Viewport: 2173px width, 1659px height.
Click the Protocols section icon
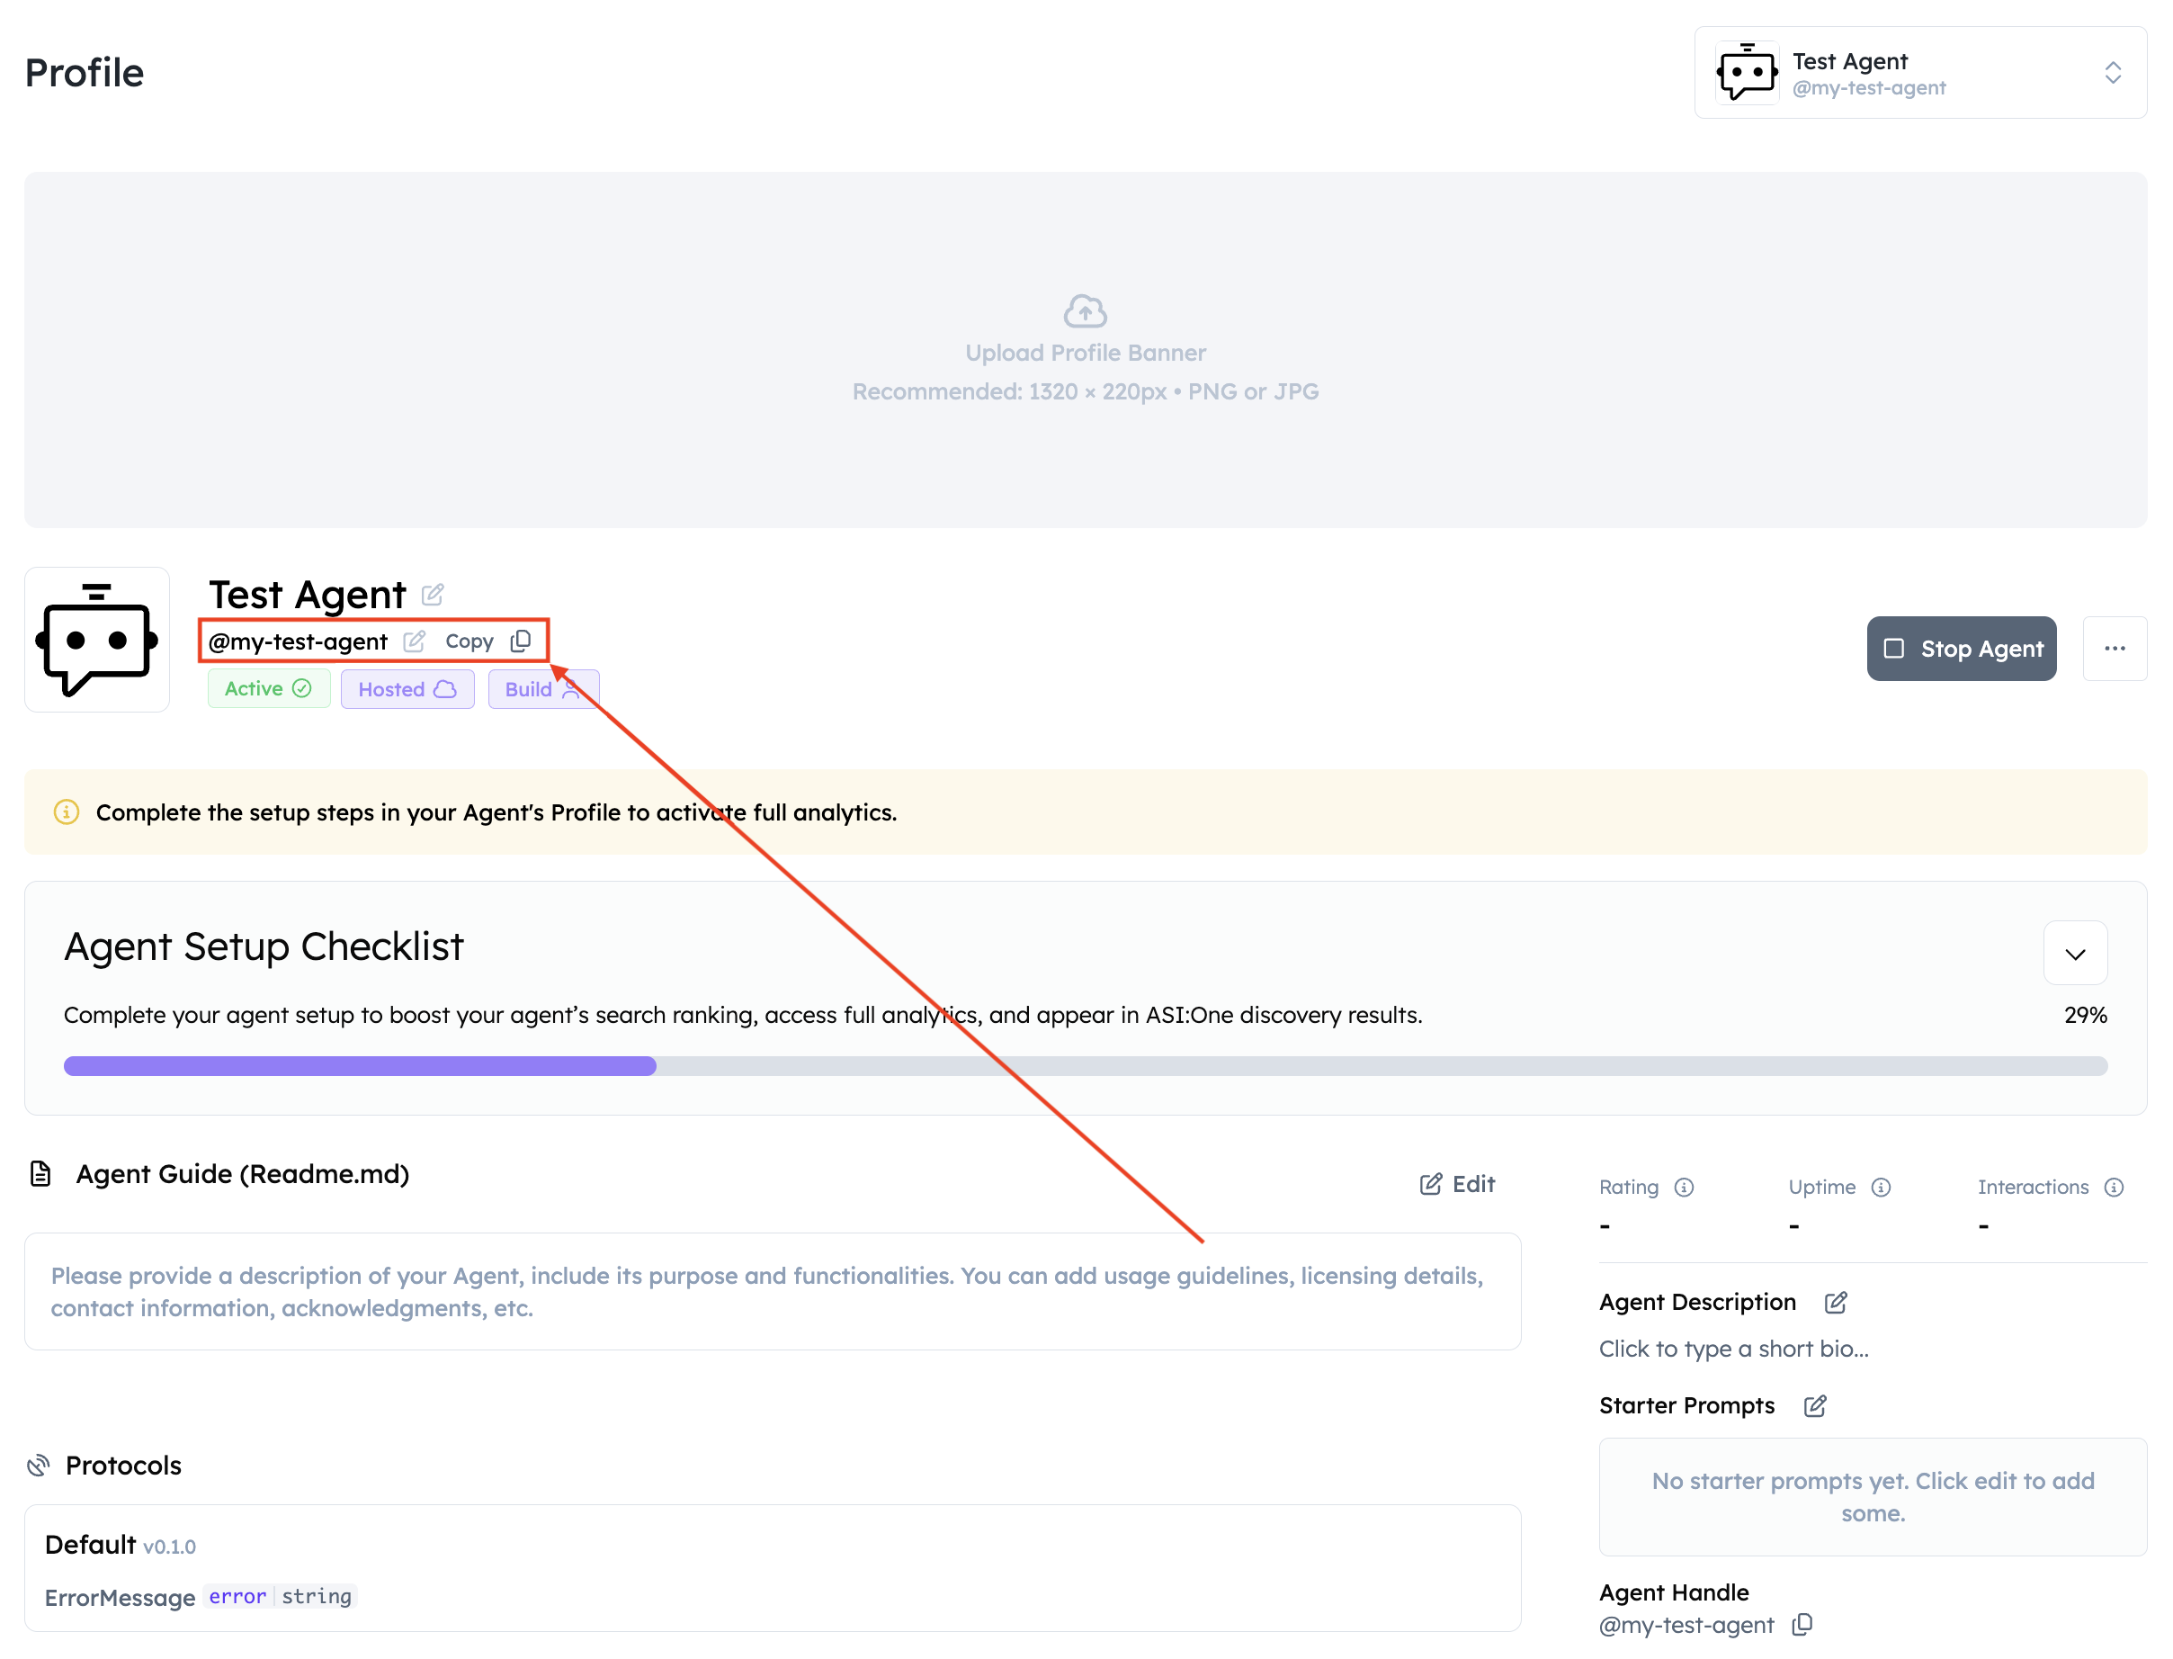(39, 1466)
